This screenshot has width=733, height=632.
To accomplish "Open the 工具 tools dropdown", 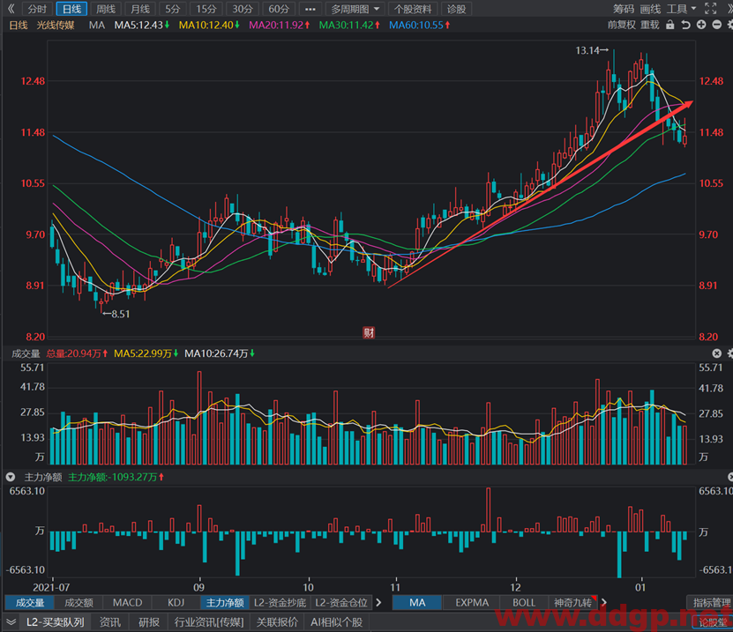I will (x=681, y=9).
